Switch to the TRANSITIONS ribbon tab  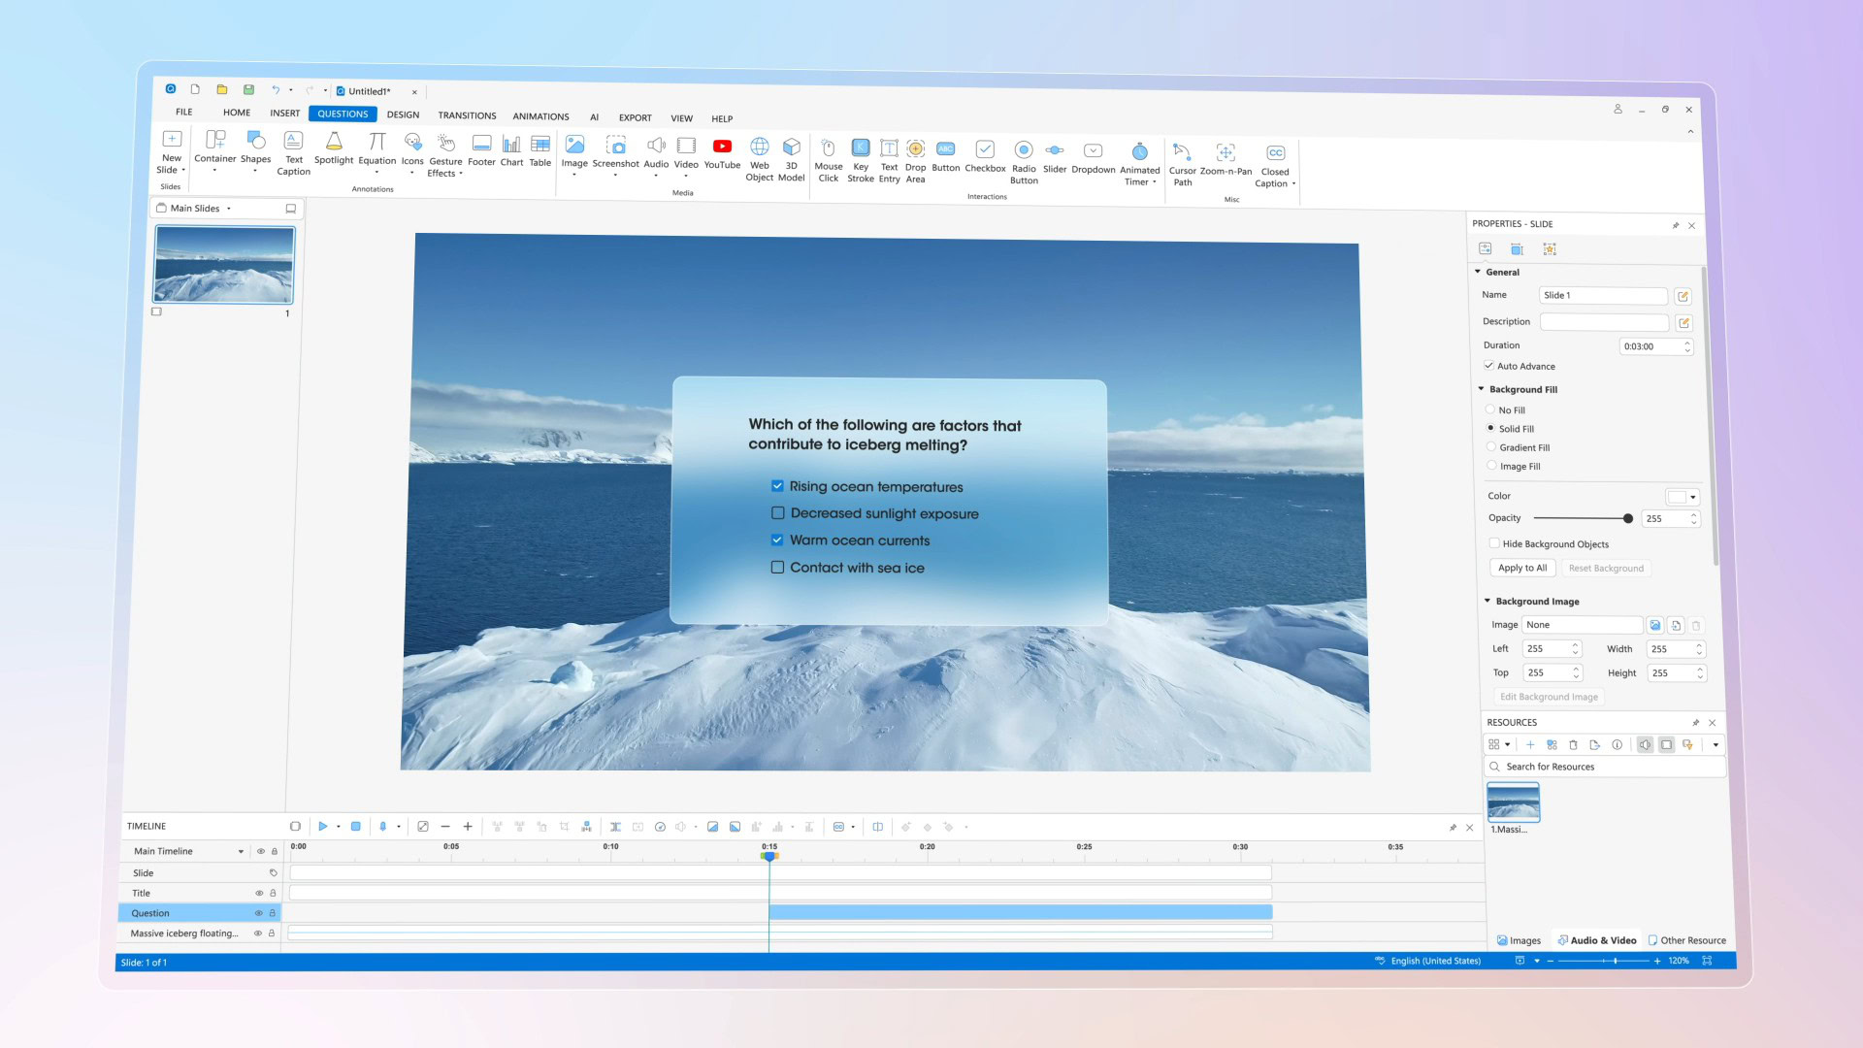(467, 115)
